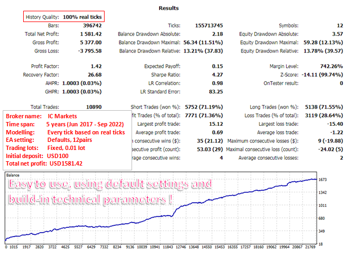Click Long Trades value 5138 (71.55%)

coord(324,107)
